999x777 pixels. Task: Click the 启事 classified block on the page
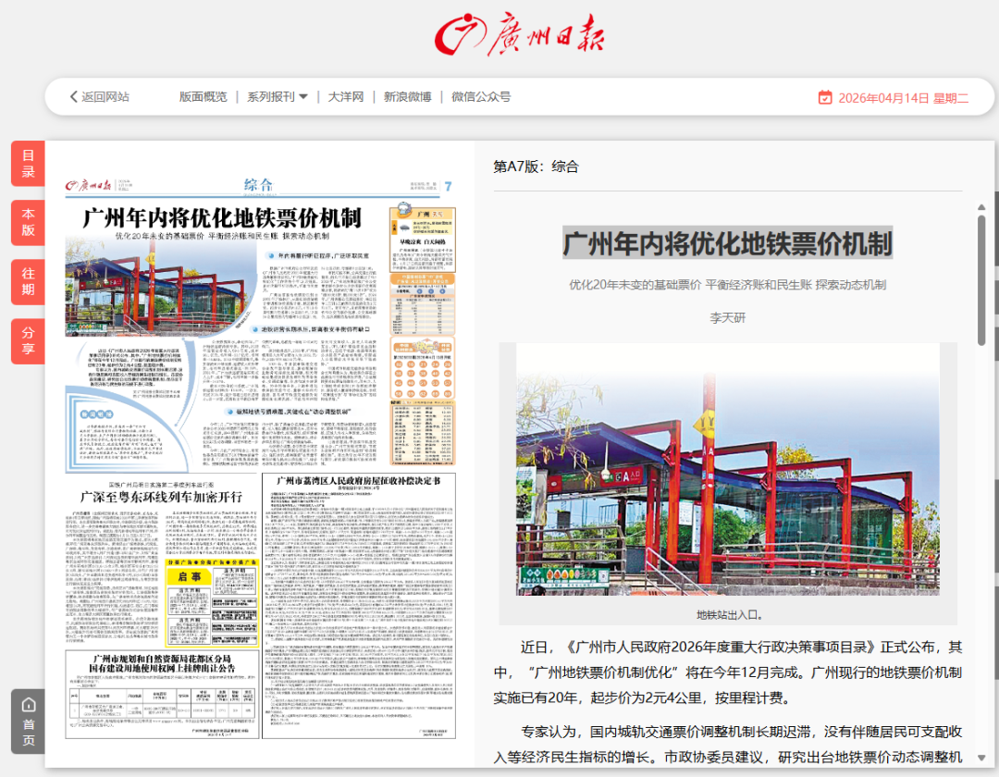point(190,576)
